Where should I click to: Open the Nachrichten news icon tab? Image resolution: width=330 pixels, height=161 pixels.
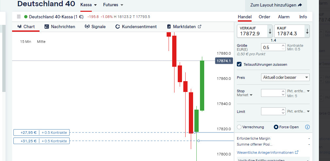(47, 27)
